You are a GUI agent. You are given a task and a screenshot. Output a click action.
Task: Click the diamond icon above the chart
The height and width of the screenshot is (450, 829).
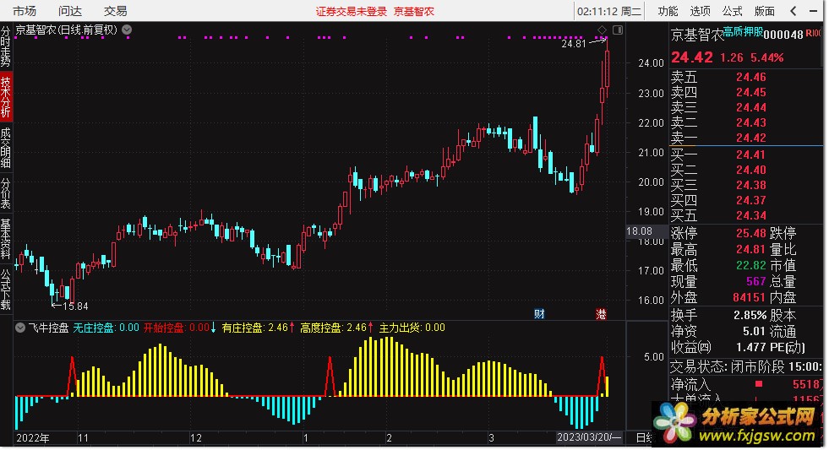point(602,30)
